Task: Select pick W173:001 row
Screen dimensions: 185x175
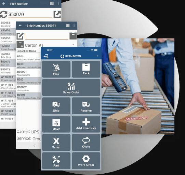Action: click(8, 112)
